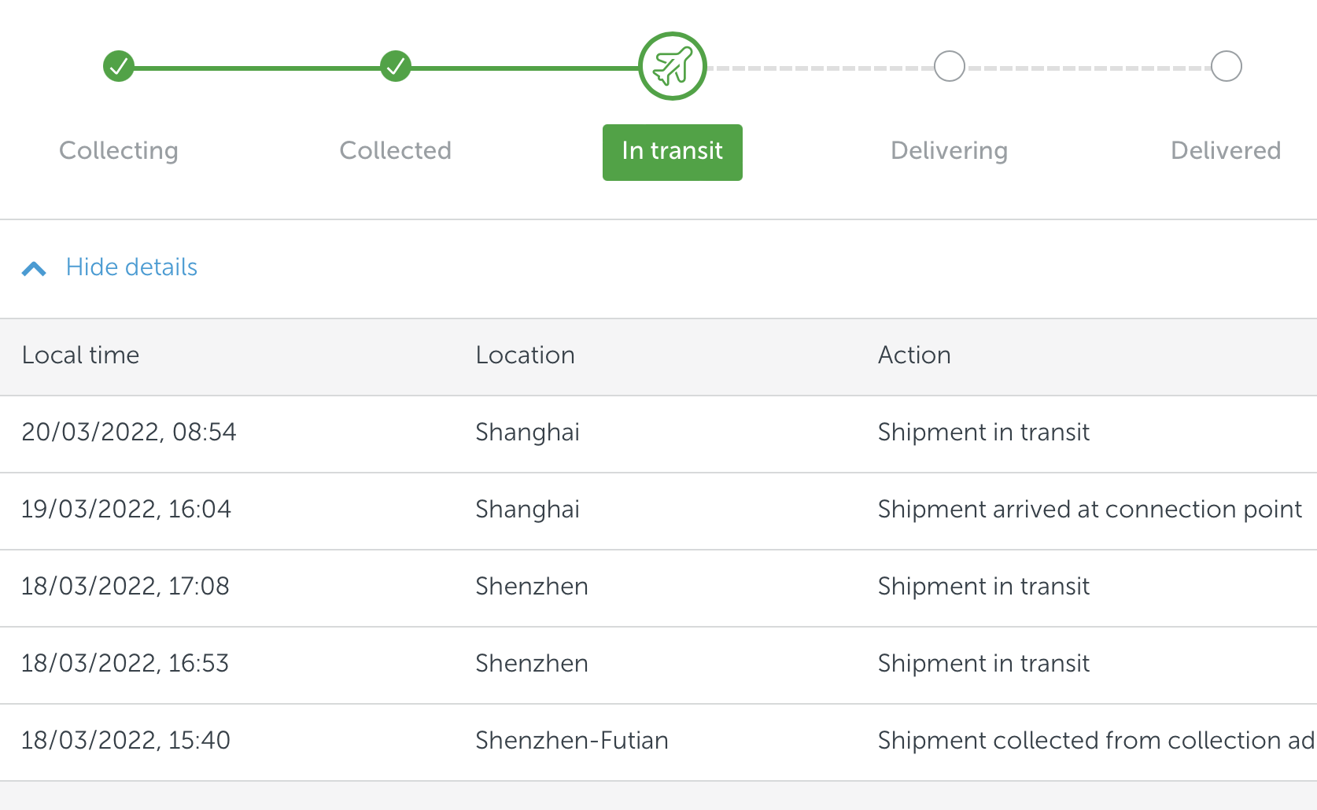Click the Collecting step label
Viewport: 1317px width, 810px height.
click(x=119, y=151)
